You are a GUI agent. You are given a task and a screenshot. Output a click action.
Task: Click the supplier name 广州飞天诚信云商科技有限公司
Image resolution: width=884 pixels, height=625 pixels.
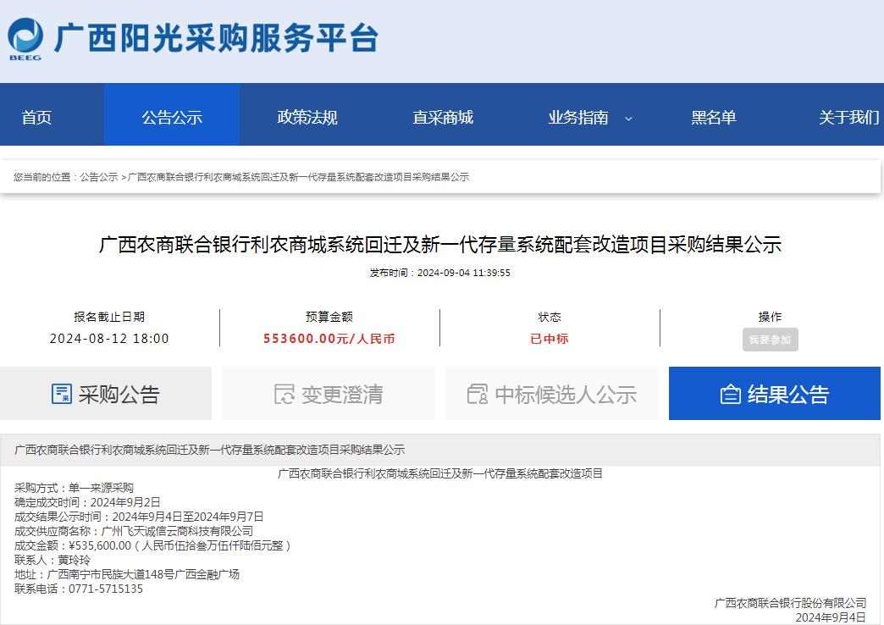[x=177, y=531]
